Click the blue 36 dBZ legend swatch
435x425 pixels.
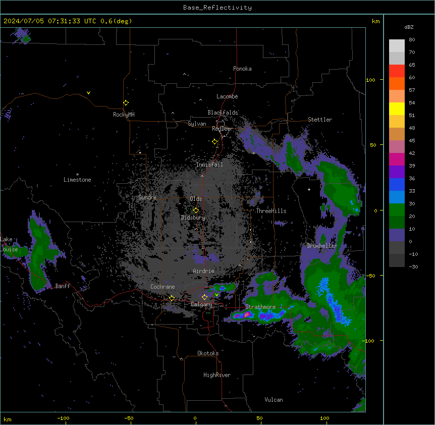pos(397,184)
